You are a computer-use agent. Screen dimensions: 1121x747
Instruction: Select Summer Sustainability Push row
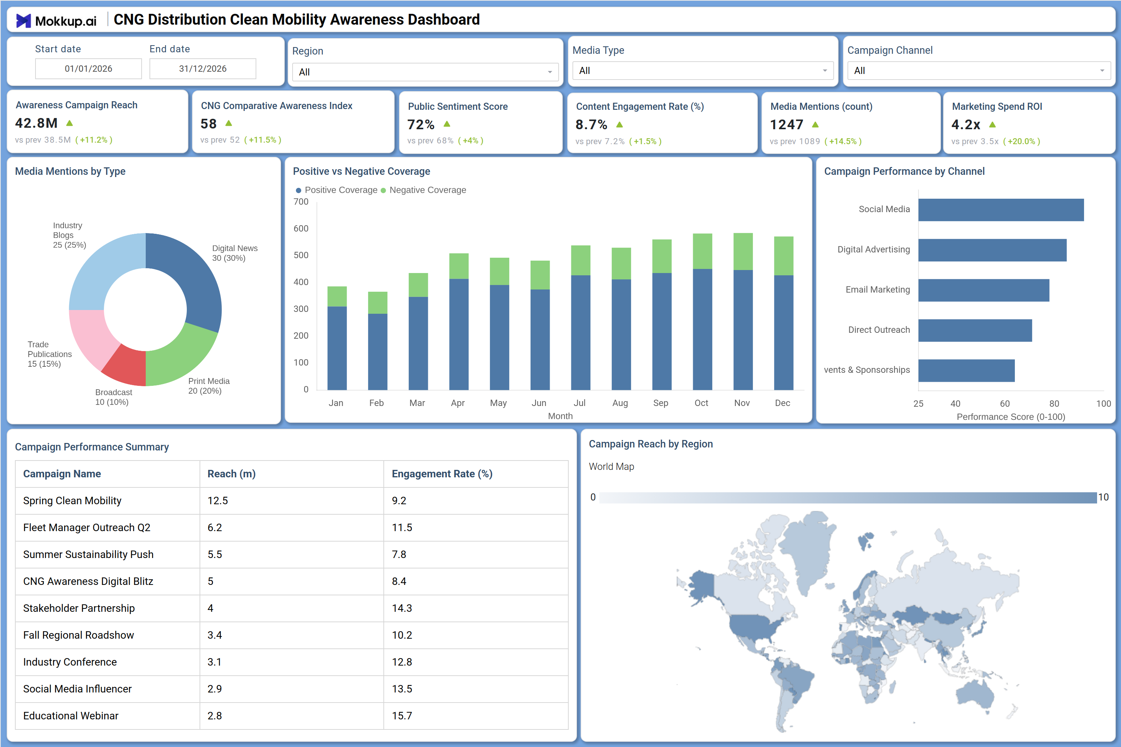[x=292, y=555]
